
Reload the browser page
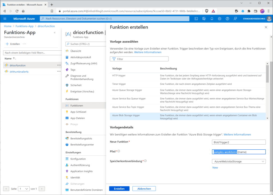17,11
